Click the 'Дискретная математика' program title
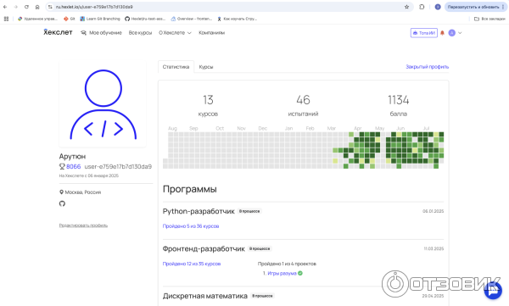Image resolution: width=509 pixels, height=306 pixels. click(204, 296)
